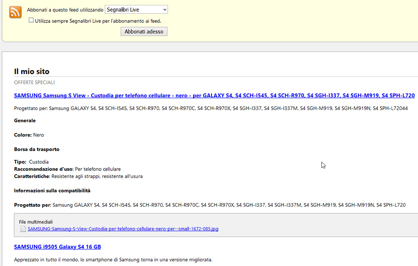Open the Segnalibri Live feed reader dropdown
Screen dimensions: 418x266
point(136,10)
